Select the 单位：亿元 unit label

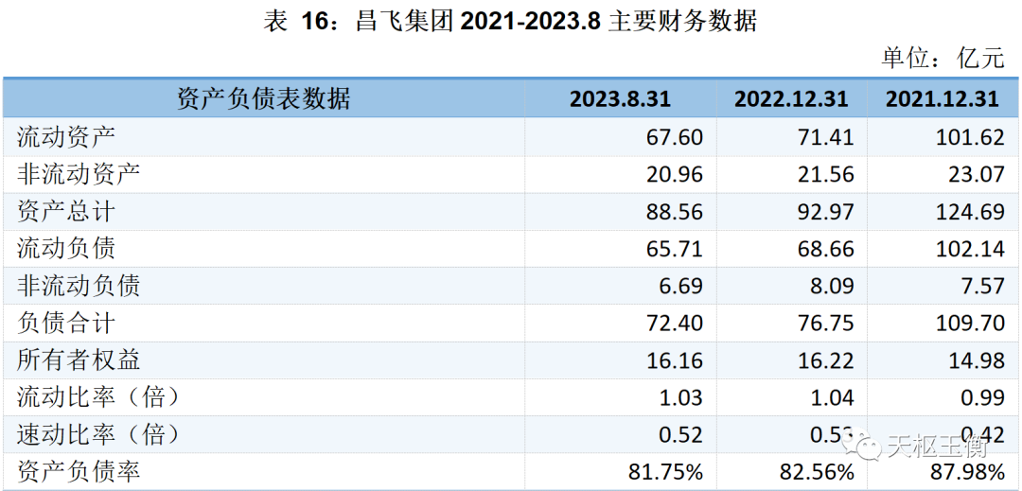[x=943, y=59]
